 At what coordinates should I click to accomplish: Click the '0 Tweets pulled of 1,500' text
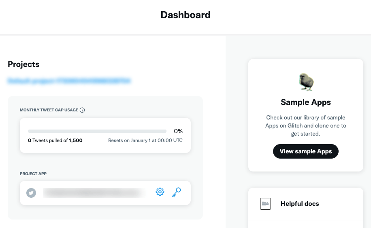(55, 140)
